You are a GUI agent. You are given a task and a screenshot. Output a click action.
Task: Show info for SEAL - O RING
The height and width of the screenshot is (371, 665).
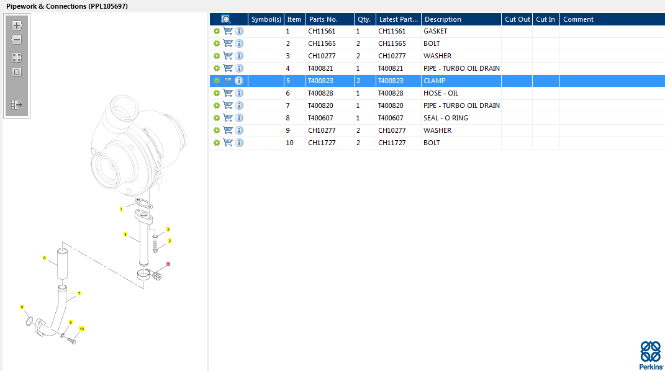pyautogui.click(x=239, y=118)
